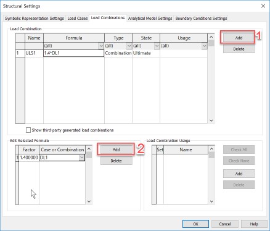Click the Ultimate state cell
The height and width of the screenshot is (231, 270).
click(x=146, y=53)
